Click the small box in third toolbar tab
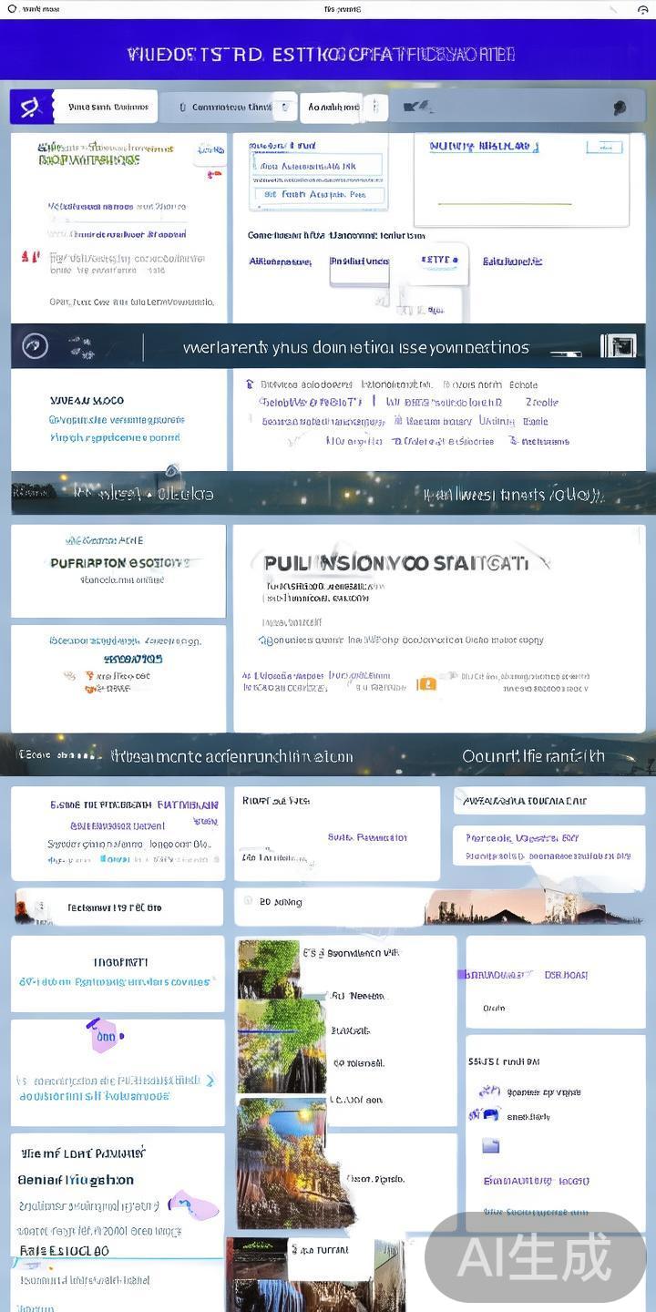The image size is (656, 1312). [x=376, y=108]
